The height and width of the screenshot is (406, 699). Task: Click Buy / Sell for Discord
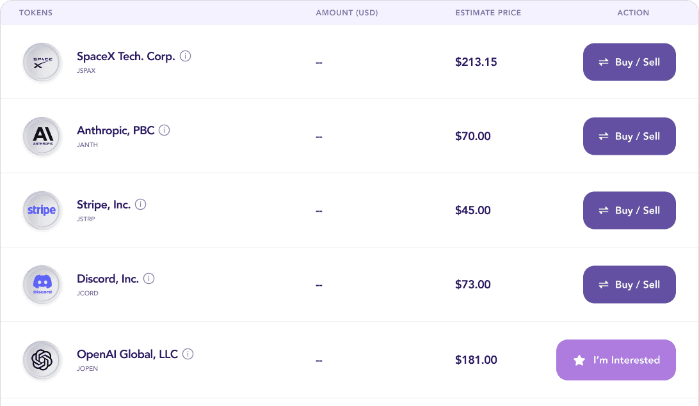tap(629, 285)
